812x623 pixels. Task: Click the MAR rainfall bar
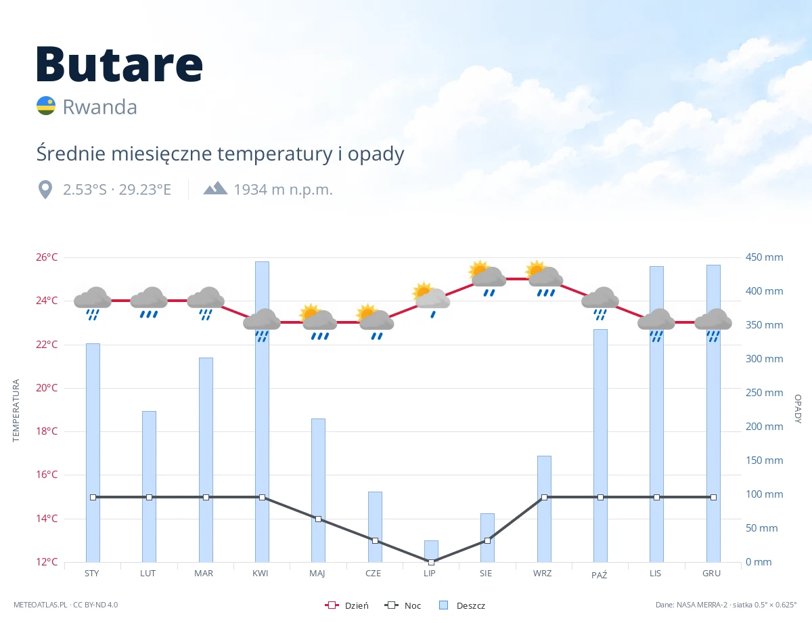pos(206,460)
